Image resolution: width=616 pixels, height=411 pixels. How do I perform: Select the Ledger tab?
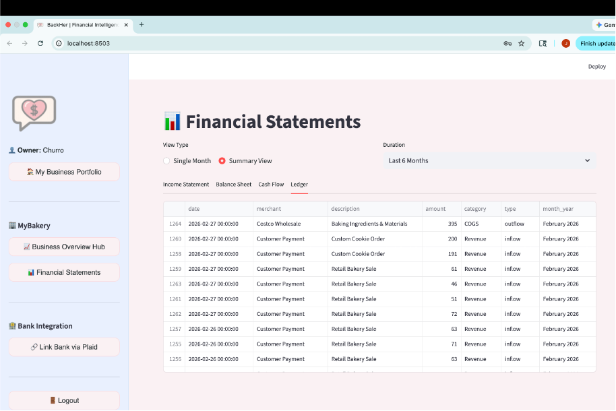pyautogui.click(x=299, y=185)
